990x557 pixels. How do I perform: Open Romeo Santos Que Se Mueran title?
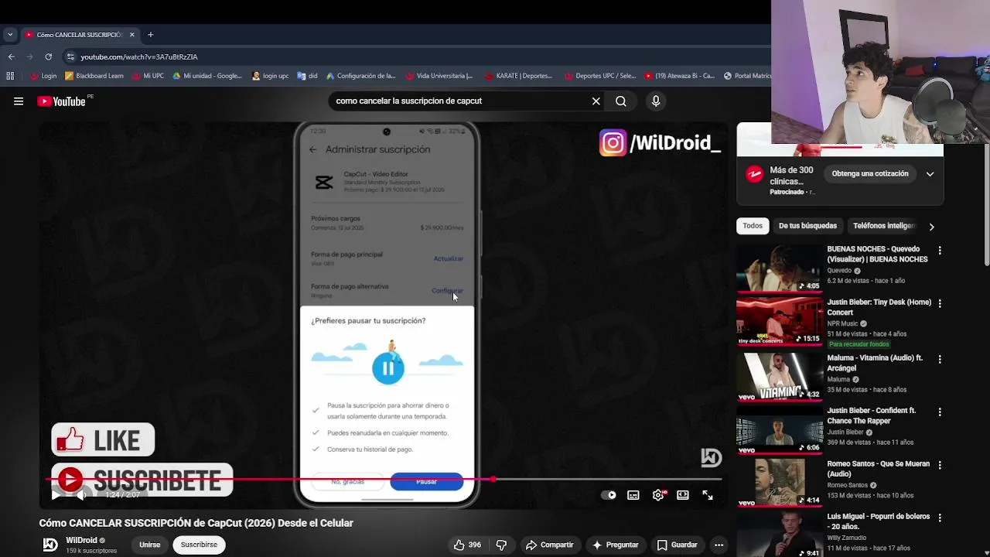(878, 469)
